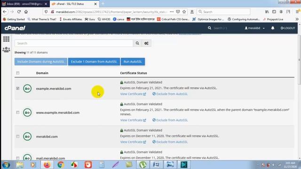Close the cPanel SSL/TLS Status tab
This screenshot has height=169, width=301.
tap(95, 4)
